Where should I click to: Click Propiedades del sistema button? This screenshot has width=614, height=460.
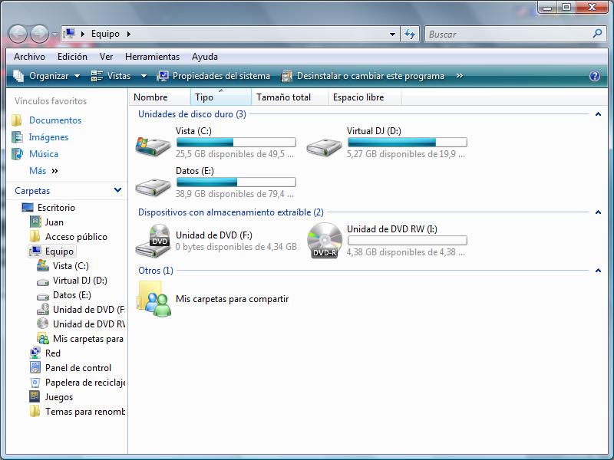pyautogui.click(x=213, y=76)
